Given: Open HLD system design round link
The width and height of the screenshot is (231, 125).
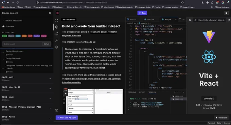Looking at the screenshot, I should [91, 81].
